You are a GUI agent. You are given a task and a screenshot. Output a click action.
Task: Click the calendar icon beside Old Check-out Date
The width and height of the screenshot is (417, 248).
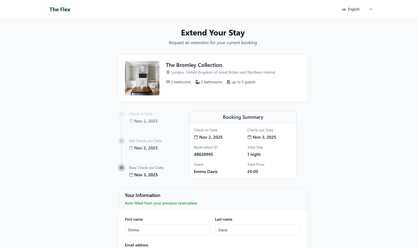click(131, 148)
